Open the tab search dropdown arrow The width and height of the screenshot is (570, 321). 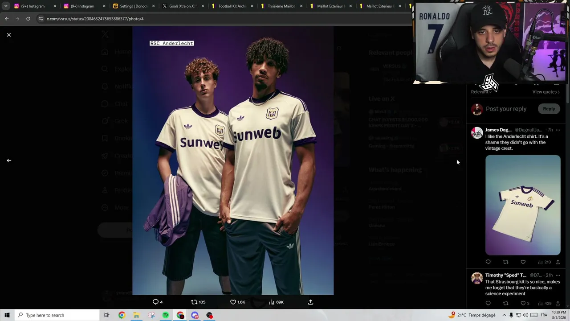click(x=6, y=6)
